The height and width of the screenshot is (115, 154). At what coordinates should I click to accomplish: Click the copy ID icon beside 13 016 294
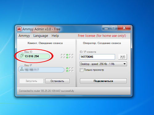pyautogui.click(x=22, y=55)
